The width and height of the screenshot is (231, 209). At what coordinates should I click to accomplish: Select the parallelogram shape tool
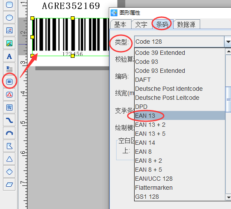(x=9, y=185)
